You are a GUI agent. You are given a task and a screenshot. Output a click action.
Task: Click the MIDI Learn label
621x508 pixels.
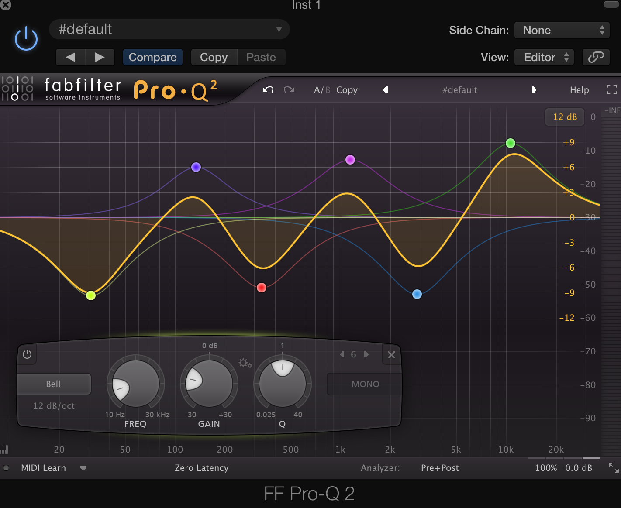click(44, 468)
